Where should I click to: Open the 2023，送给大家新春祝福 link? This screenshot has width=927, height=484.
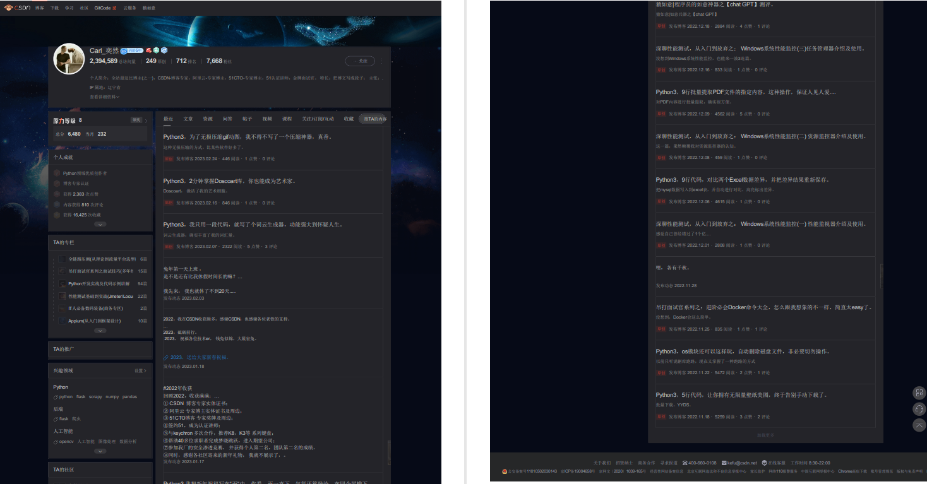pyautogui.click(x=199, y=357)
